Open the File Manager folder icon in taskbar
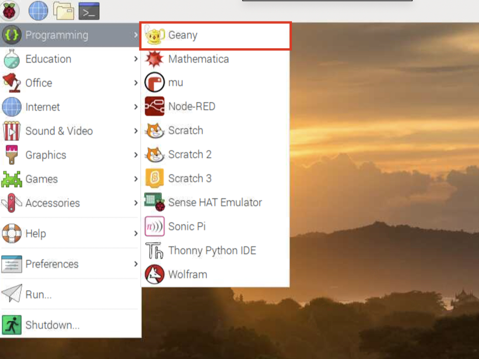Image resolution: width=479 pixels, height=359 pixels. [x=64, y=11]
